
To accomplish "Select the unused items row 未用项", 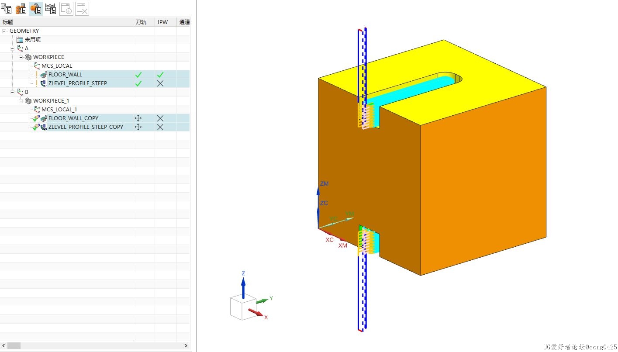I will tap(33, 40).
